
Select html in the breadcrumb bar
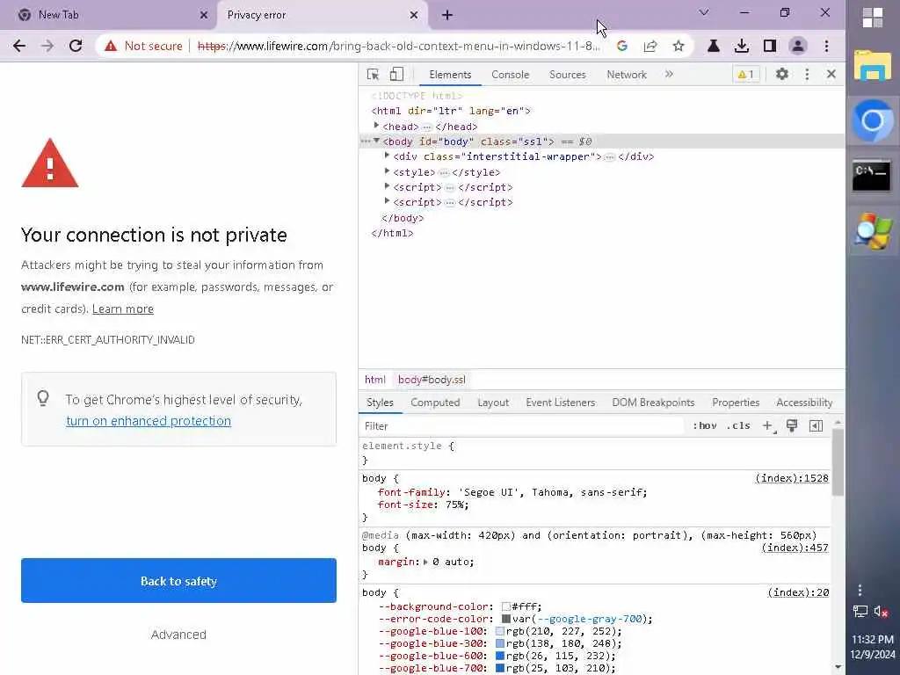pyautogui.click(x=374, y=380)
